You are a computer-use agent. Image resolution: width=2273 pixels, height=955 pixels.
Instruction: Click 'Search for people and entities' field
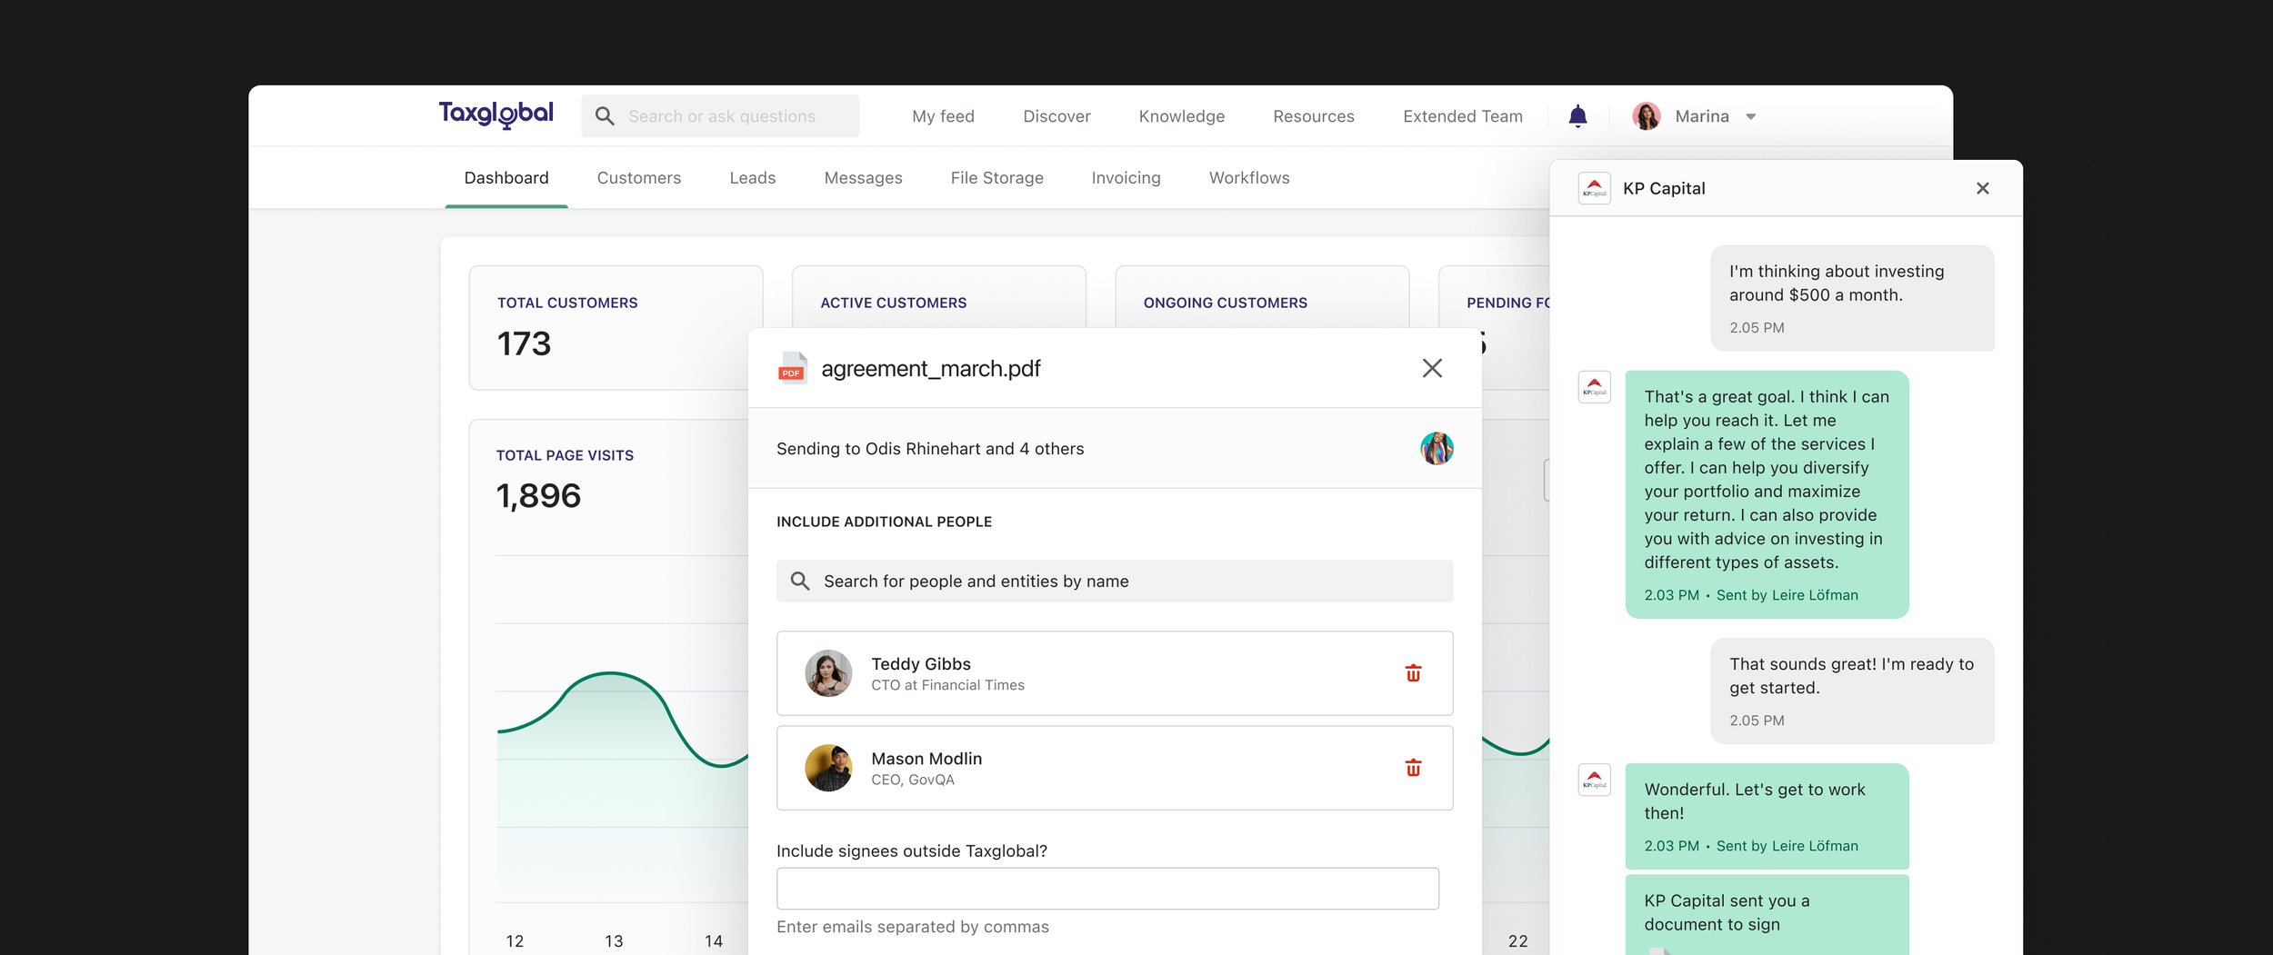pos(1115,581)
